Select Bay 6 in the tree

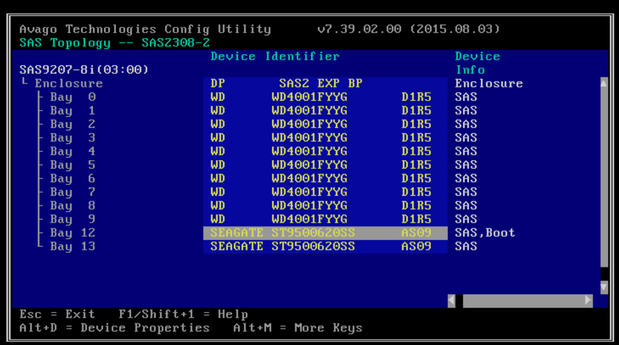73,179
